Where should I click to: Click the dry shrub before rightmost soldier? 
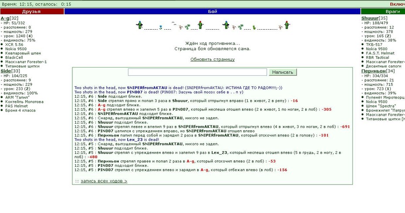[280, 27]
